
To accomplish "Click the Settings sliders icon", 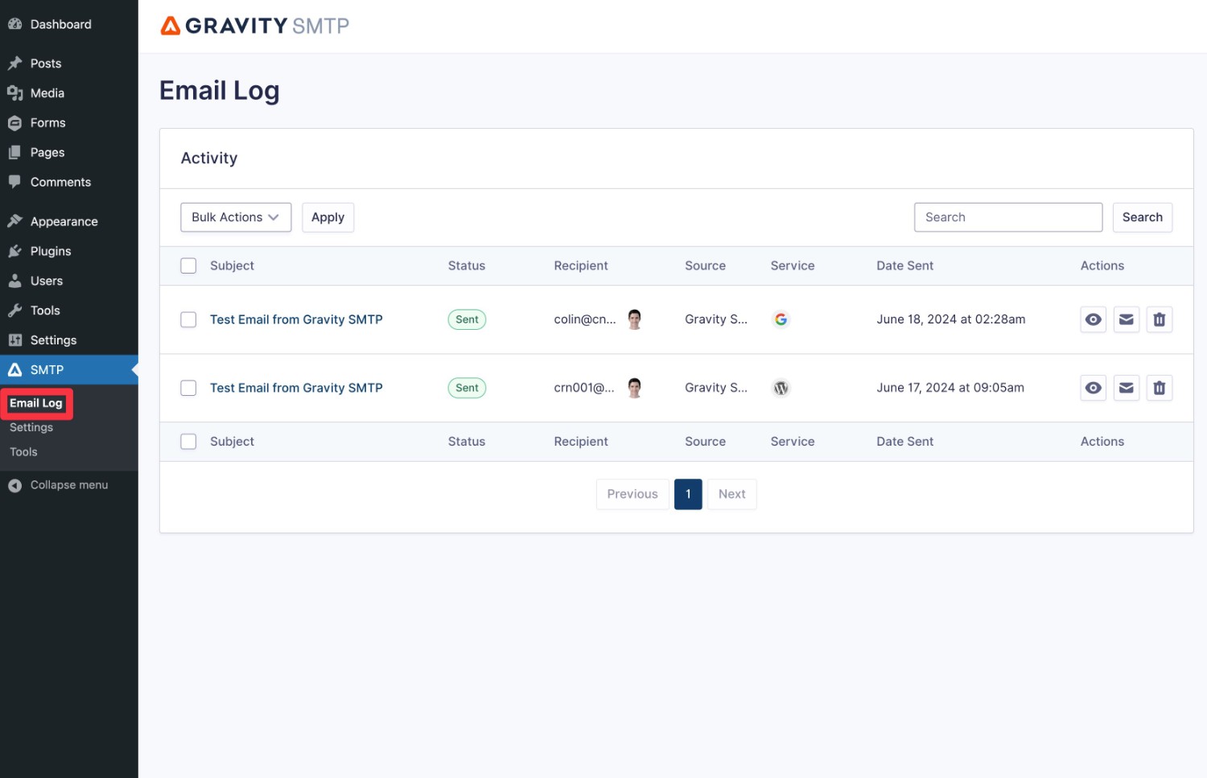I will coord(14,340).
